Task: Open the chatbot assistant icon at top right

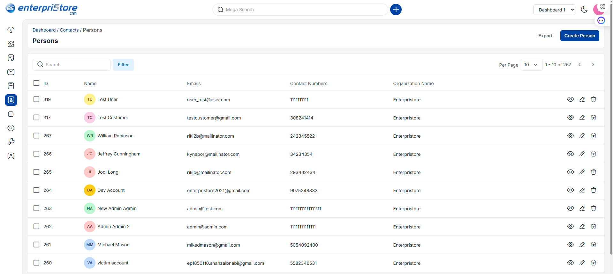Action: (601, 21)
